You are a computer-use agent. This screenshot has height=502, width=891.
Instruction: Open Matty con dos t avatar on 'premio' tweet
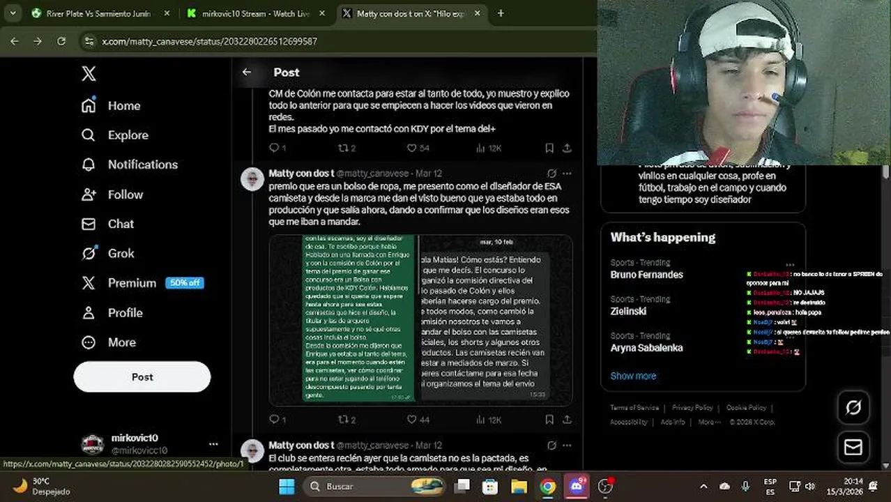[x=252, y=179]
